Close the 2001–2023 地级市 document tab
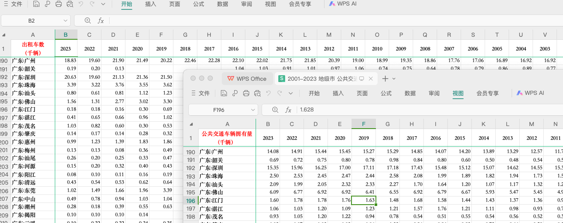 [x=371, y=79]
